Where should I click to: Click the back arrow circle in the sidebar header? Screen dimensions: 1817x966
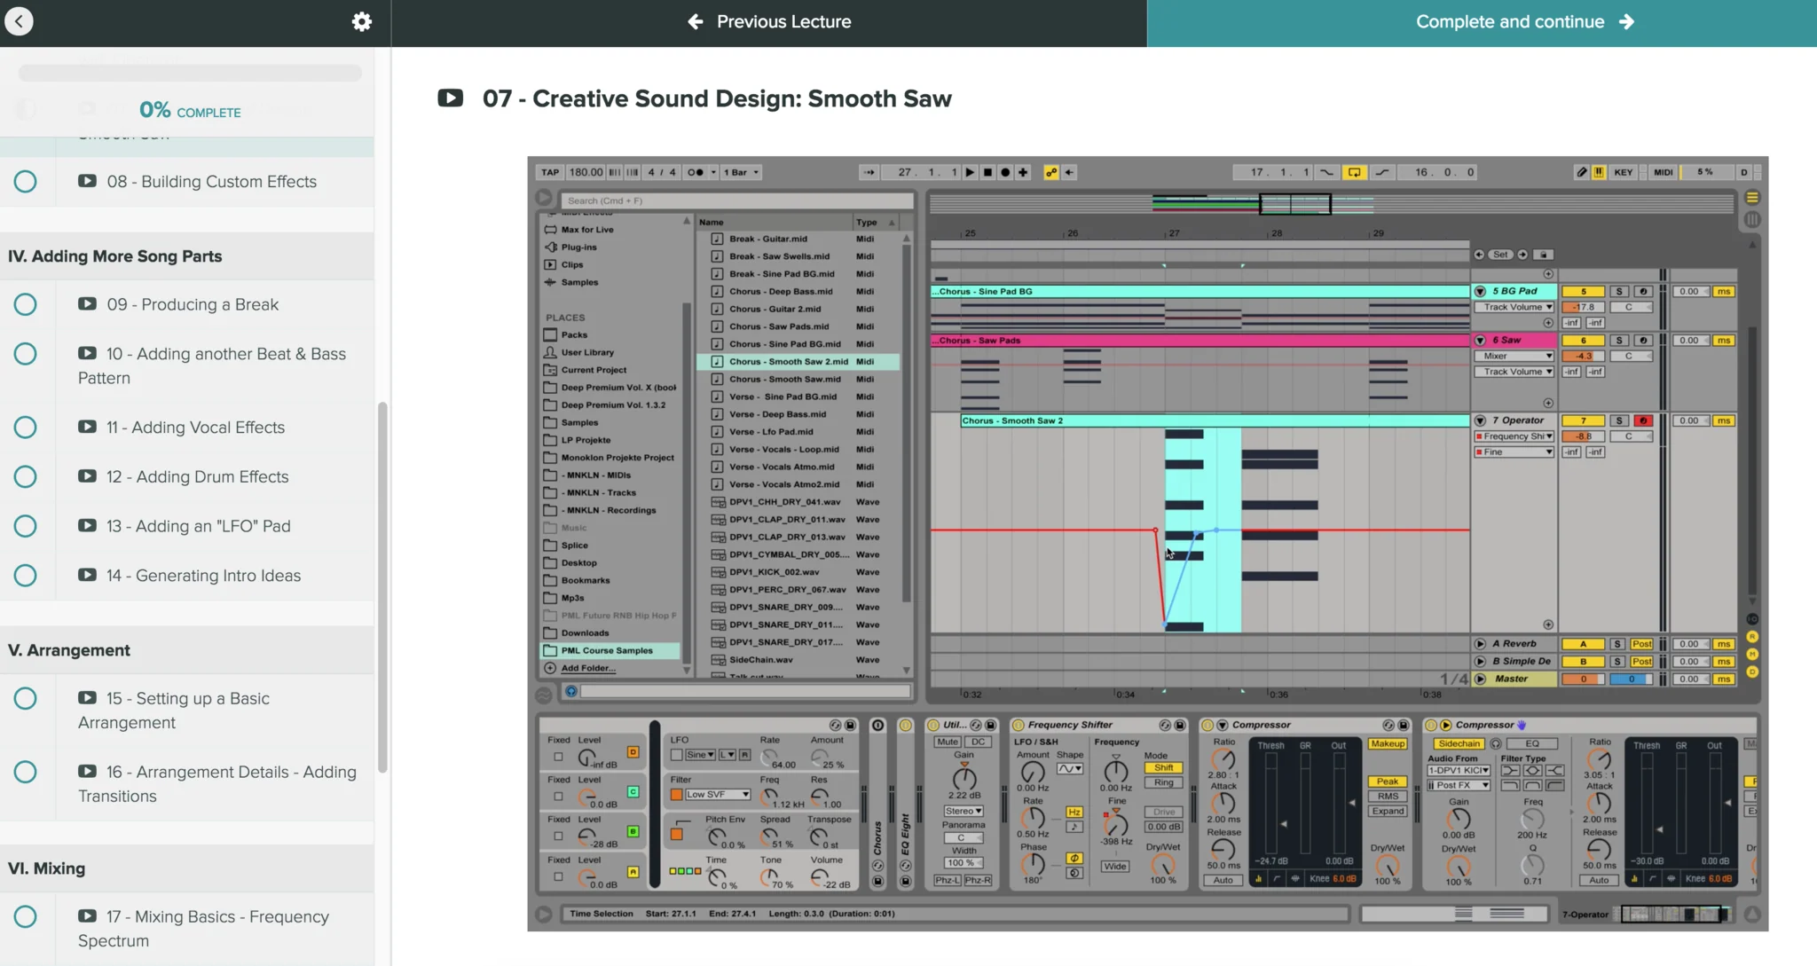19,21
